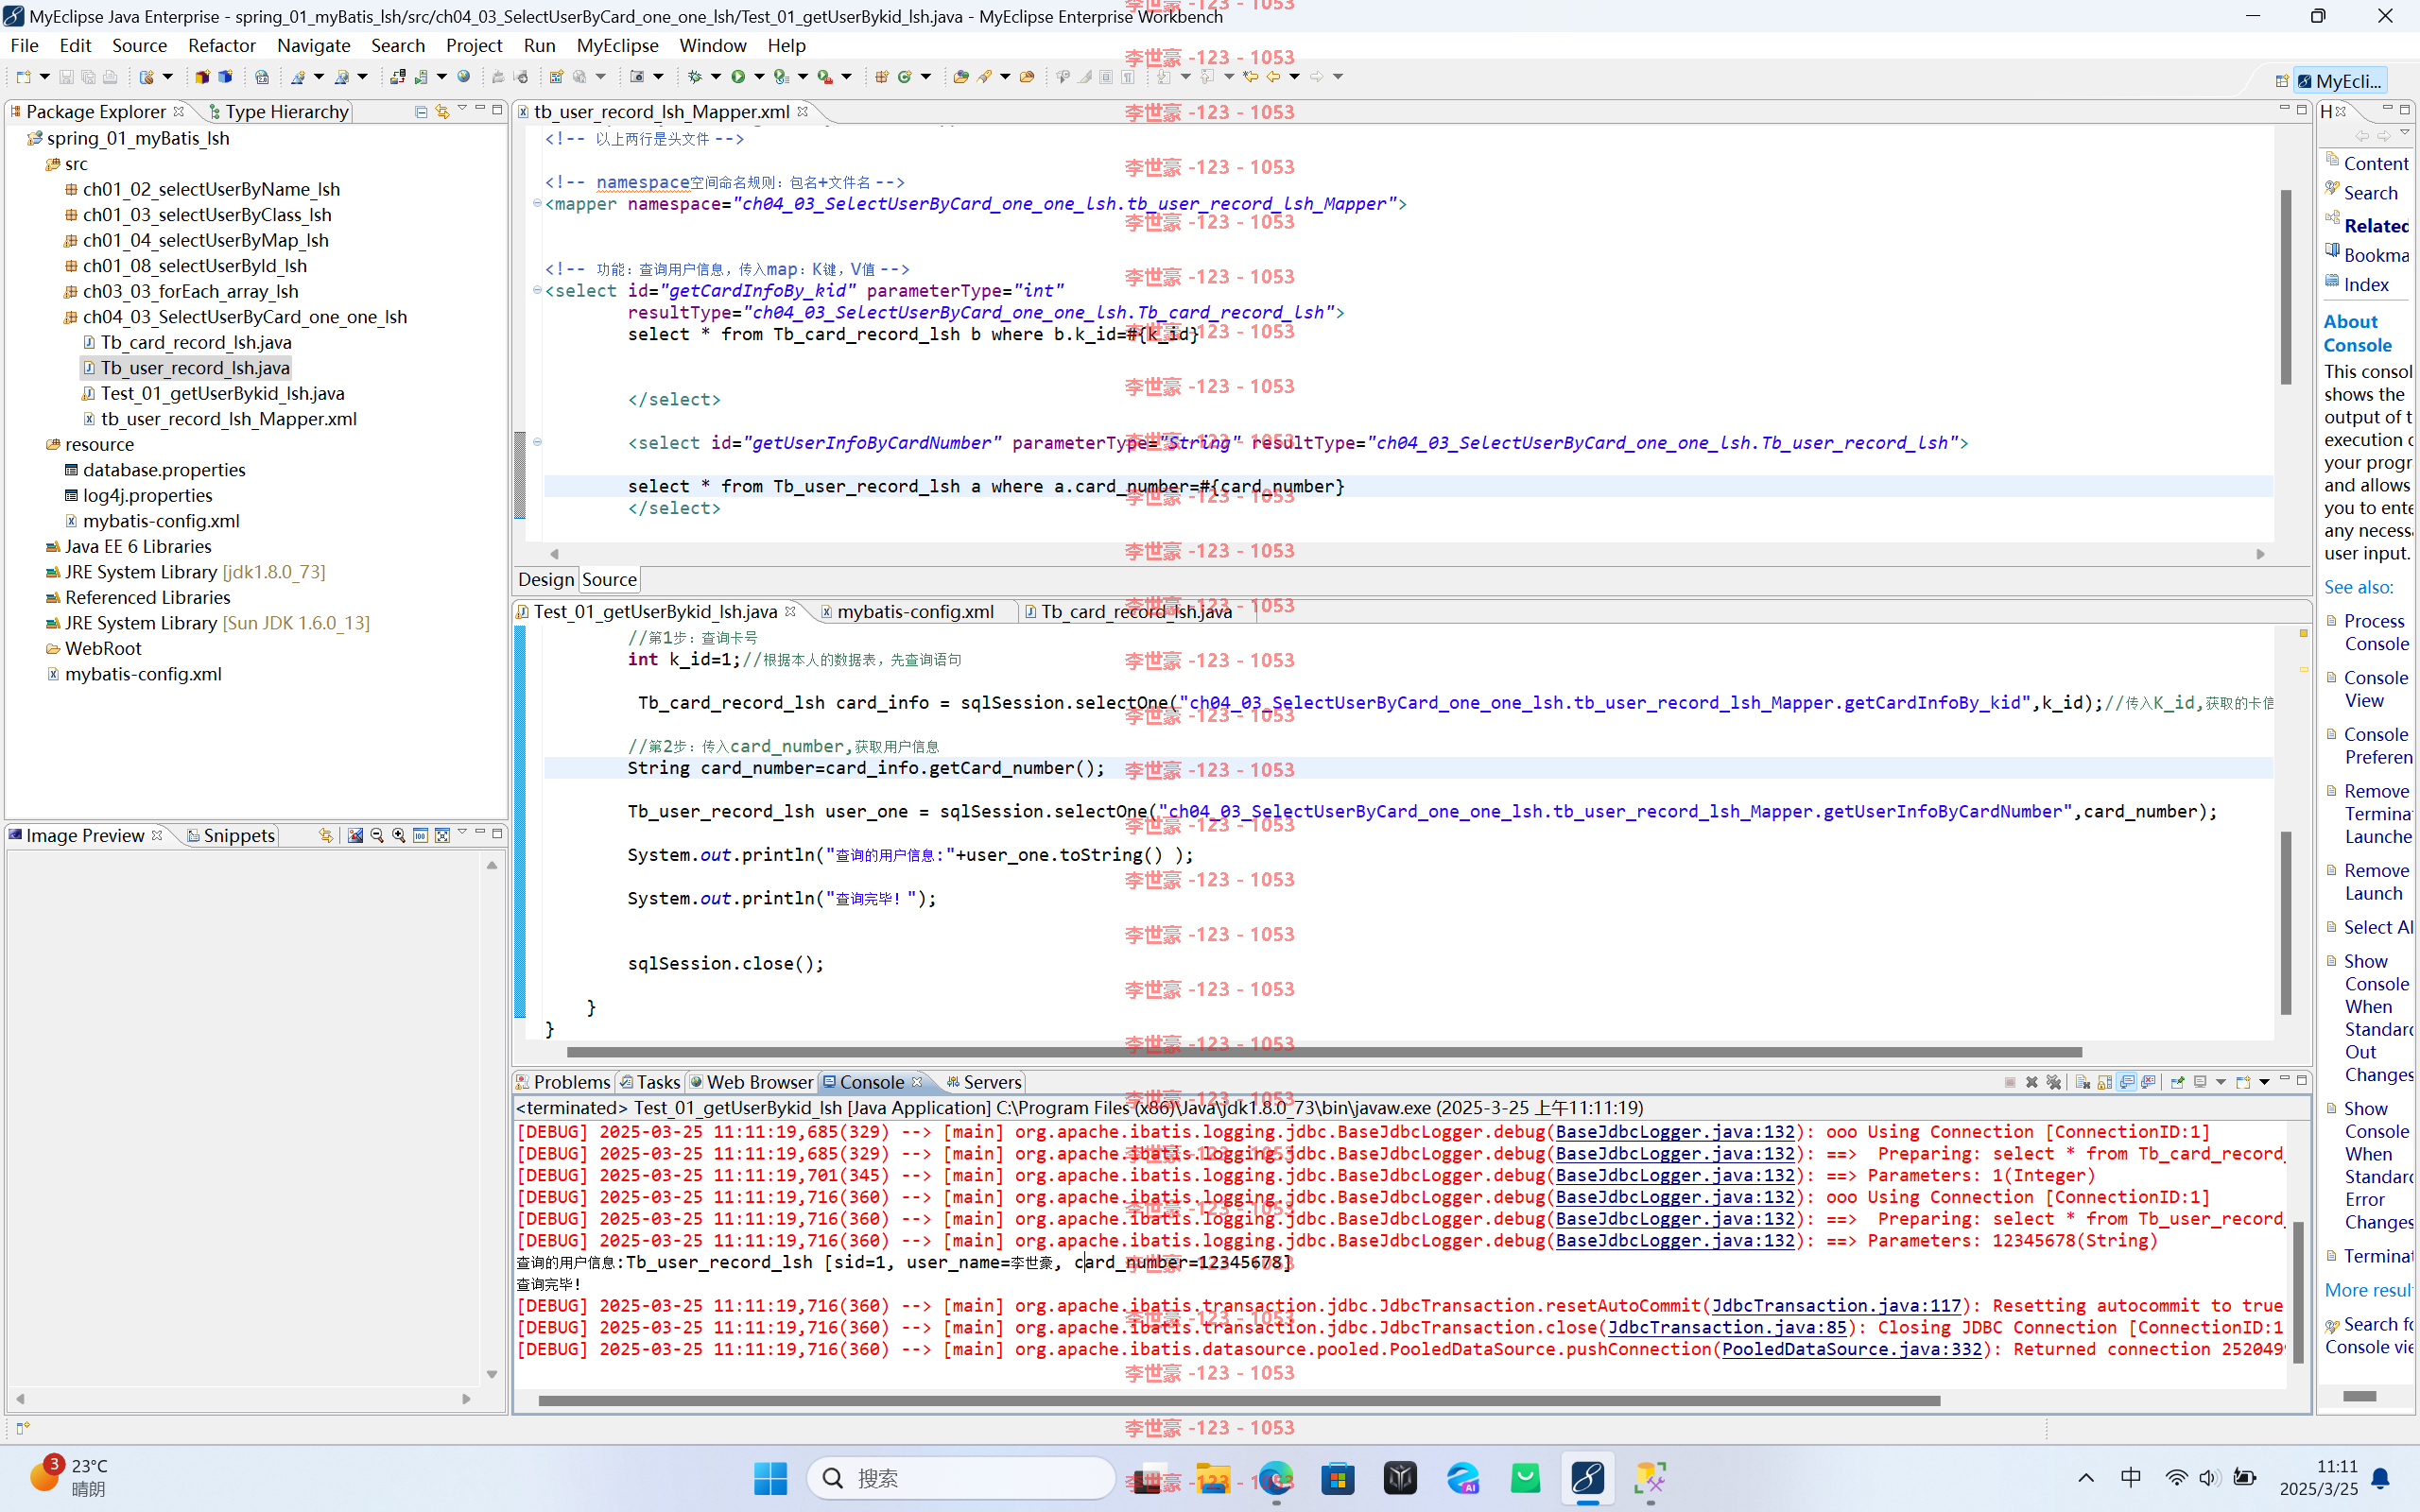
Task: Open the Refactor menu
Action: [221, 45]
